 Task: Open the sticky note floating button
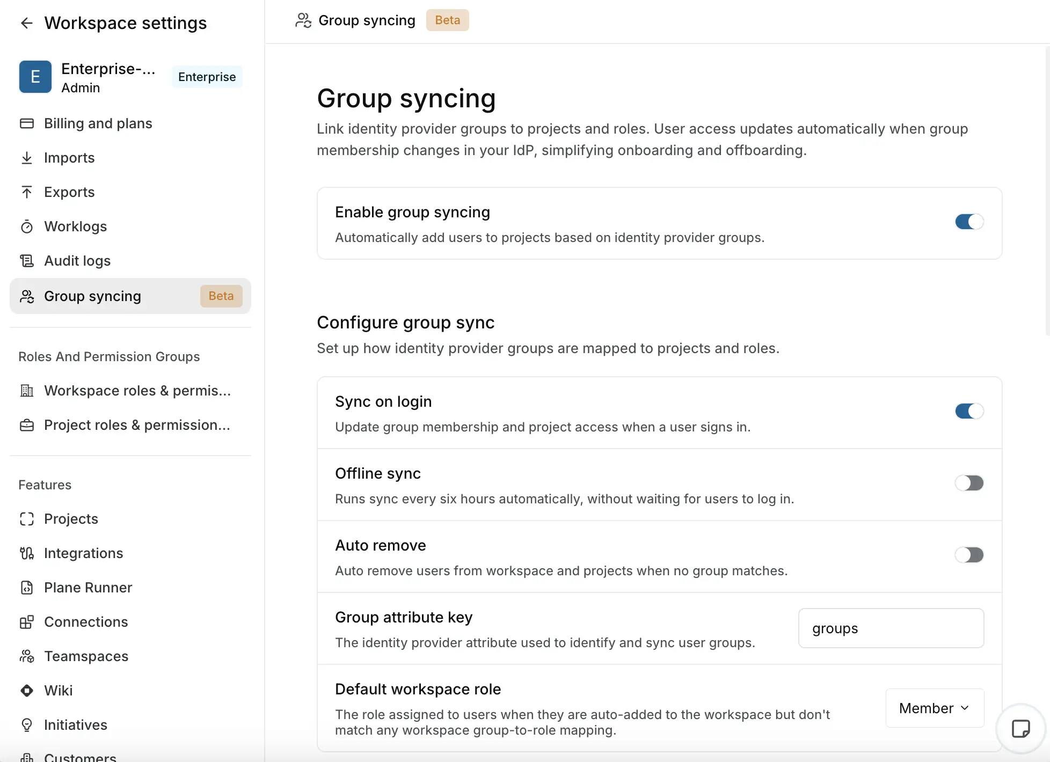click(x=1020, y=728)
